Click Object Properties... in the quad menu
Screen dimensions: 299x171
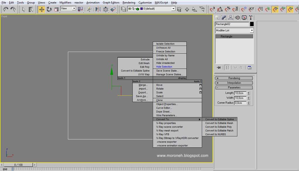[167, 104]
